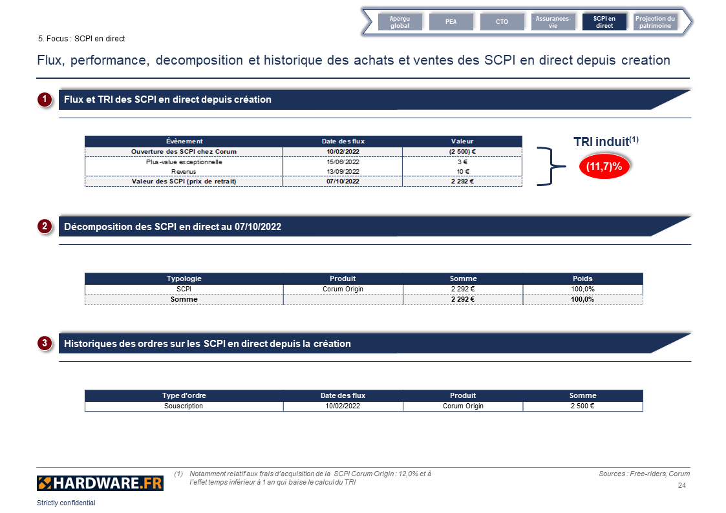This screenshot has width=726, height=513.
Task: Select the (2 500) € value
Action: pyautogui.click(x=462, y=152)
